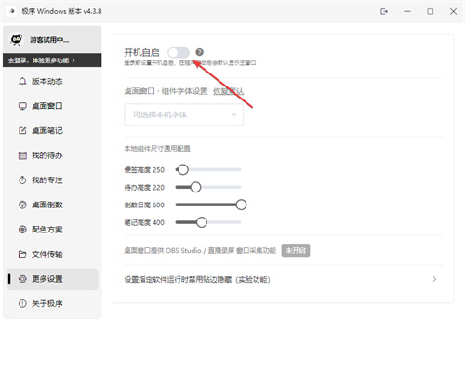Screen dimensions: 465x371
Task: Expand 设置指定软件运行时禁用贴边隐藏 chevron
Action: point(434,279)
